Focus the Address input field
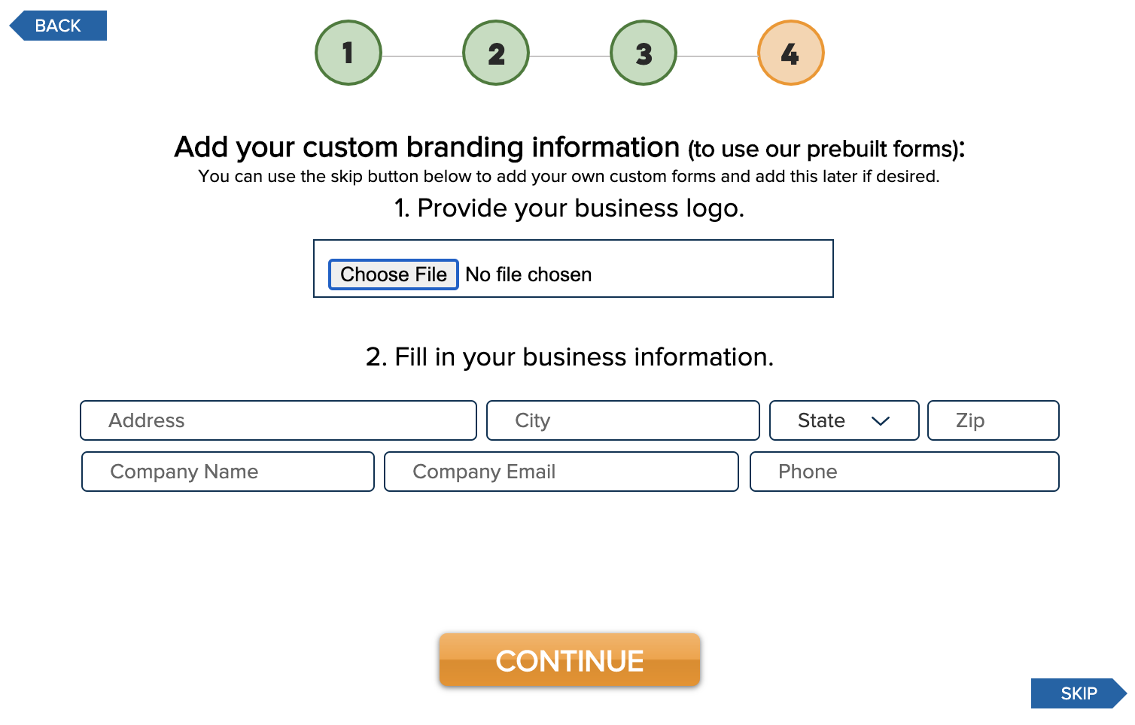Viewport: 1135px width, 725px height. (278, 420)
